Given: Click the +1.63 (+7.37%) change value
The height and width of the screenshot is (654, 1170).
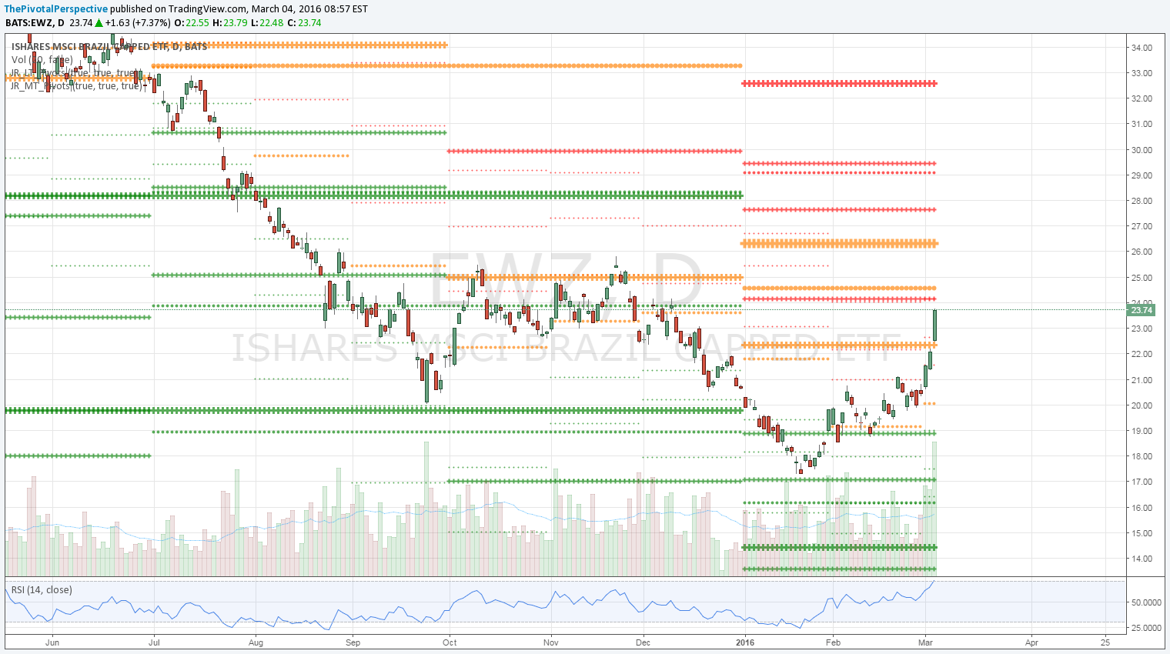Looking at the screenshot, I should click(137, 22).
